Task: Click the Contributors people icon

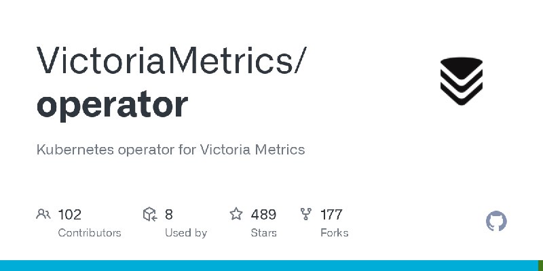Action: (x=43, y=214)
